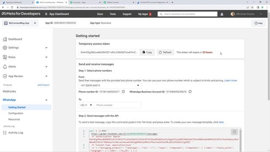Viewport: 270px width, 152px height.
Task: Click the share page icon in address bar
Action: 248,7
